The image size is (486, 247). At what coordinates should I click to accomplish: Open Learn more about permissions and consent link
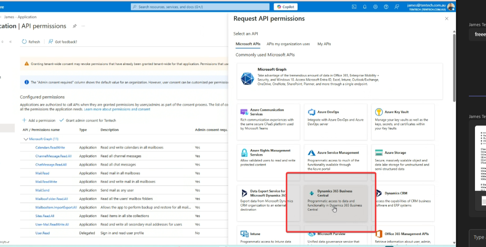(x=117, y=109)
